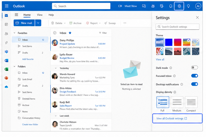Image resolution: width=206 pixels, height=137 pixels.
Task: Sweep messages from sender
Action: tap(110, 23)
